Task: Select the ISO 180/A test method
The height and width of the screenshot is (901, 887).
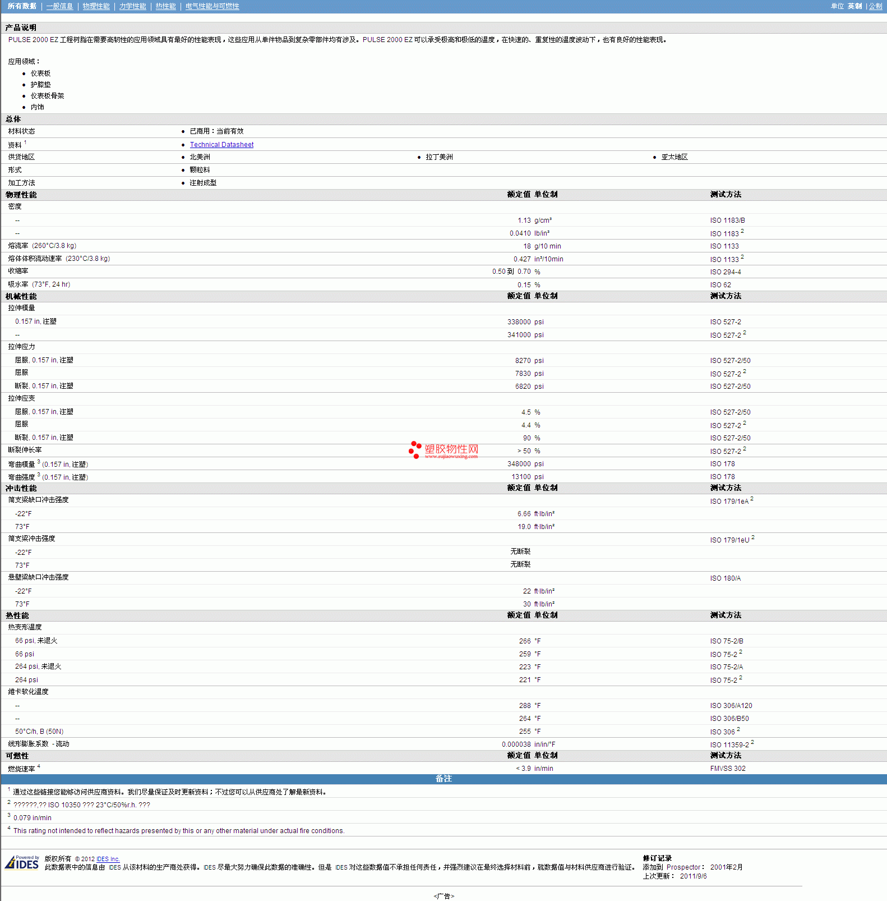Action: (725, 578)
